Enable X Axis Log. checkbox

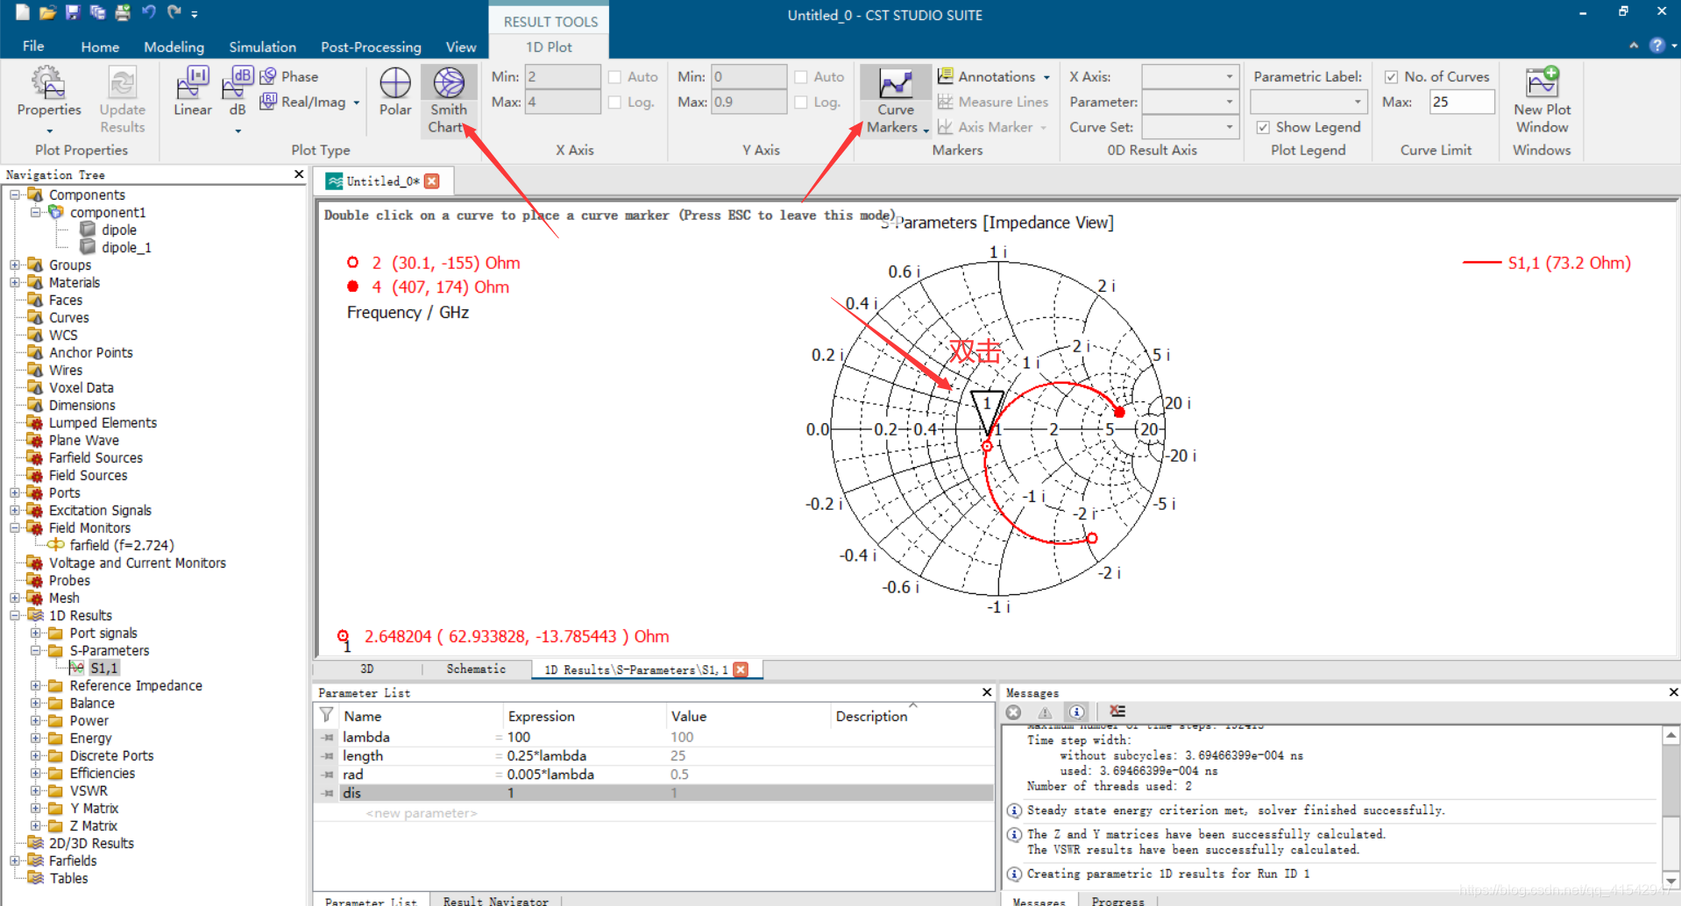tap(614, 103)
